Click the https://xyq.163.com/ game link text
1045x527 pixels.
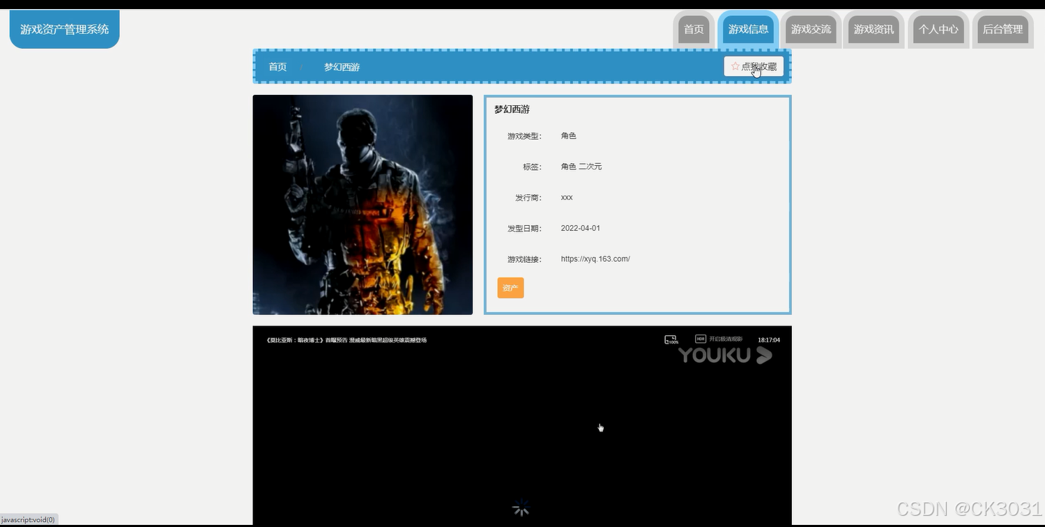595,259
